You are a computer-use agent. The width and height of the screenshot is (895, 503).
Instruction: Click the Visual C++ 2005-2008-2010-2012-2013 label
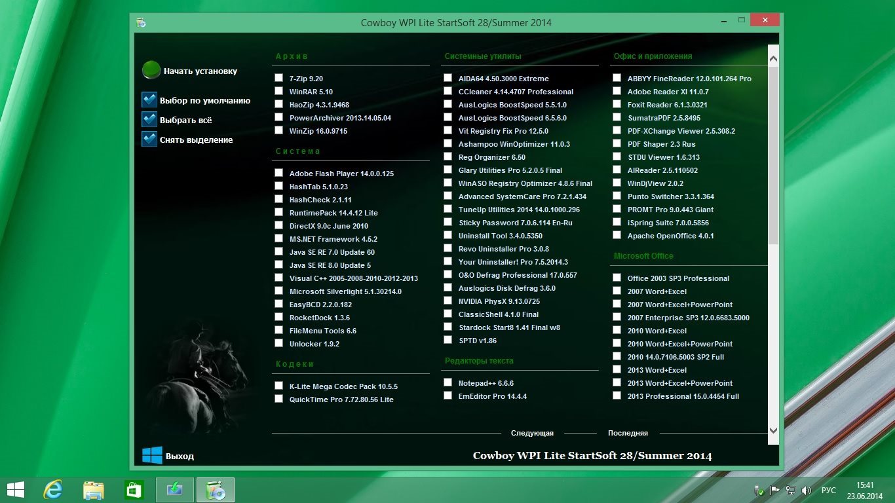click(x=354, y=278)
